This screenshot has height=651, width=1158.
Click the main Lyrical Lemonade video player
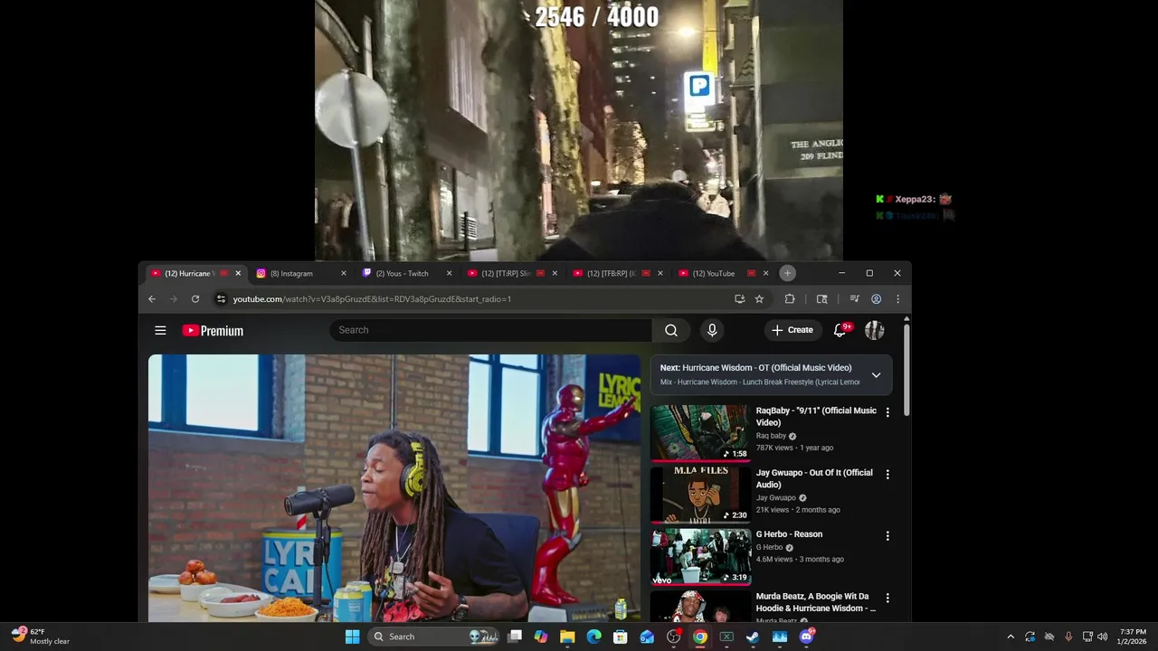(394, 488)
